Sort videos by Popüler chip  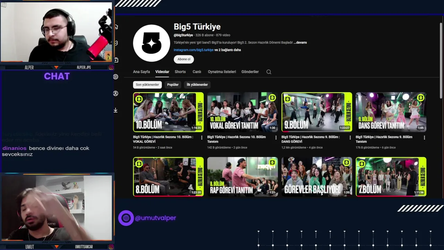point(173,85)
